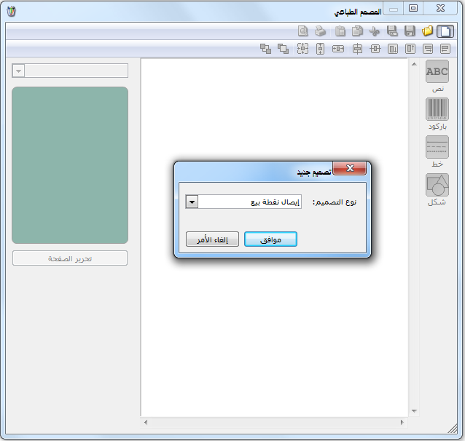465x441 pixels.
Task: Click the Cut scissors icon
Action: [374, 31]
